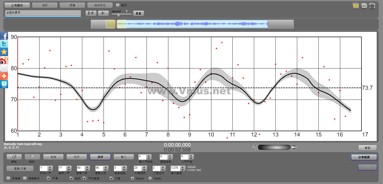Switch to the 波形 waveform view

45,5
